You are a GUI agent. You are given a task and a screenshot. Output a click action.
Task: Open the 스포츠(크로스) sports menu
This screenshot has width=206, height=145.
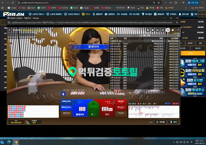pos(36,14)
